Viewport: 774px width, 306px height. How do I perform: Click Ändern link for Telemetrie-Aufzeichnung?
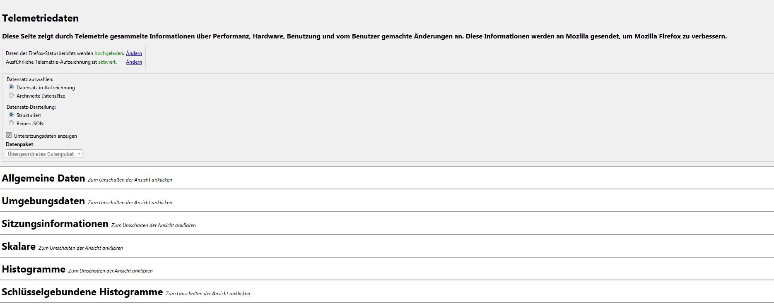(134, 62)
